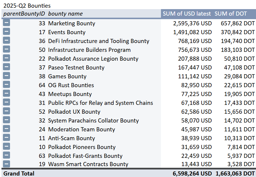Collapse Polkadot Assurance Legion Bounty group

click(6, 58)
